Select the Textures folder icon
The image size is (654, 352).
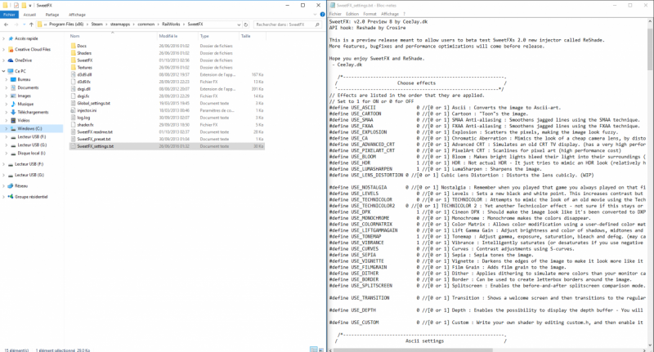click(x=74, y=67)
